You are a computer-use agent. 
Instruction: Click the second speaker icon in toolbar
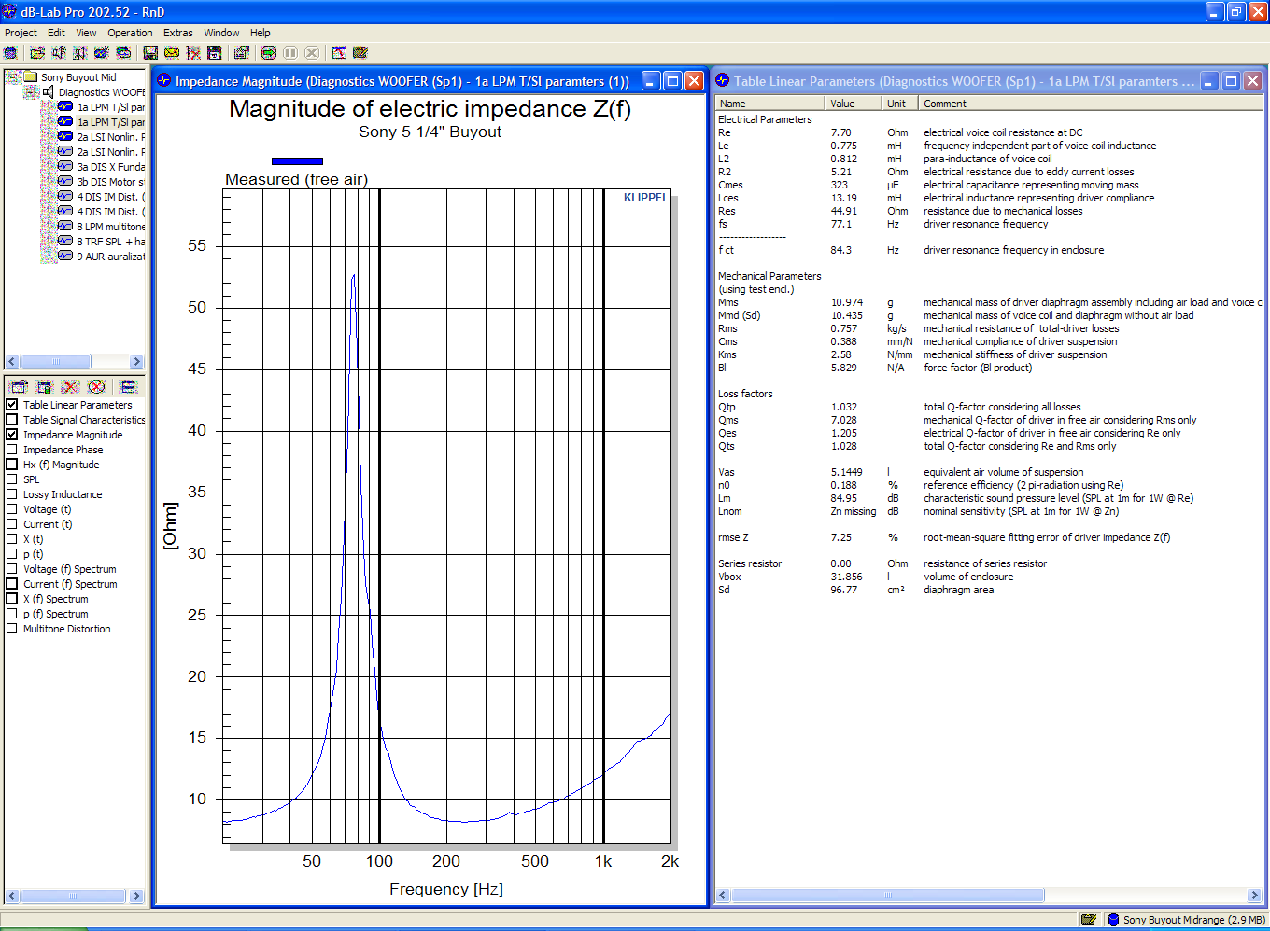tap(80, 53)
